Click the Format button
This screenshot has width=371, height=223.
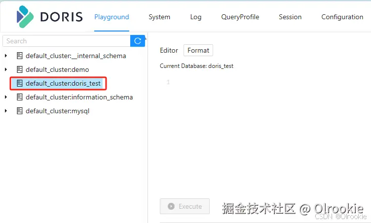click(198, 50)
